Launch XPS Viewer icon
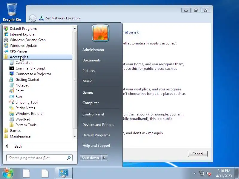 point(6,51)
